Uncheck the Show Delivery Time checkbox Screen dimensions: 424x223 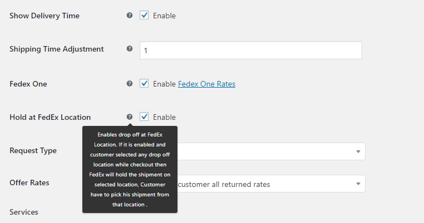pyautogui.click(x=144, y=16)
